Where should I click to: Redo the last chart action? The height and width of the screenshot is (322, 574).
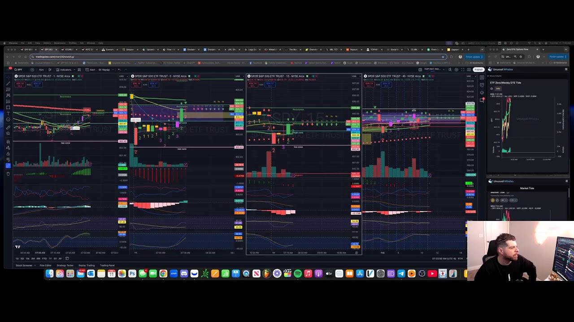tap(126, 70)
